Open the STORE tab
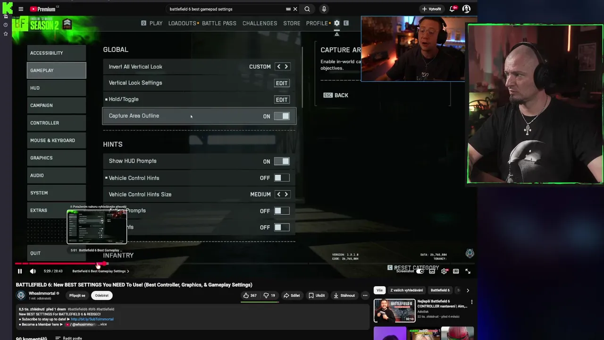 [292, 23]
